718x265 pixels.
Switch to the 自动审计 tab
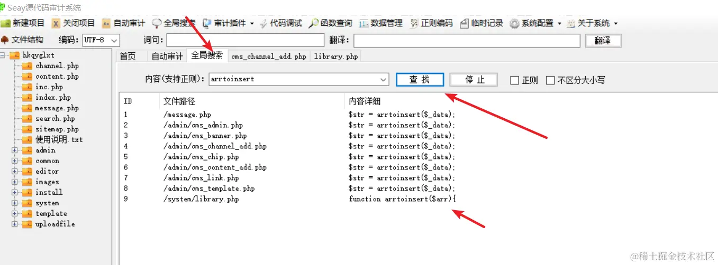pyautogui.click(x=167, y=56)
